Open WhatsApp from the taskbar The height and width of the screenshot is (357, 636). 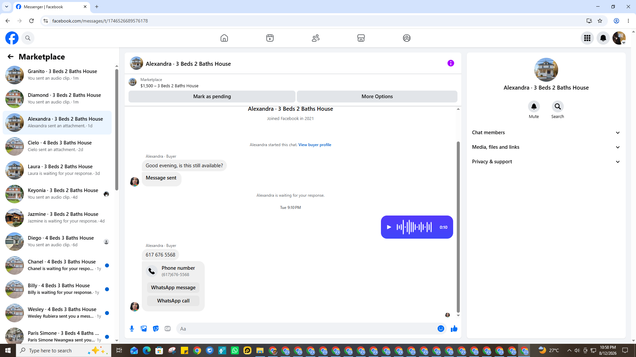235,350
